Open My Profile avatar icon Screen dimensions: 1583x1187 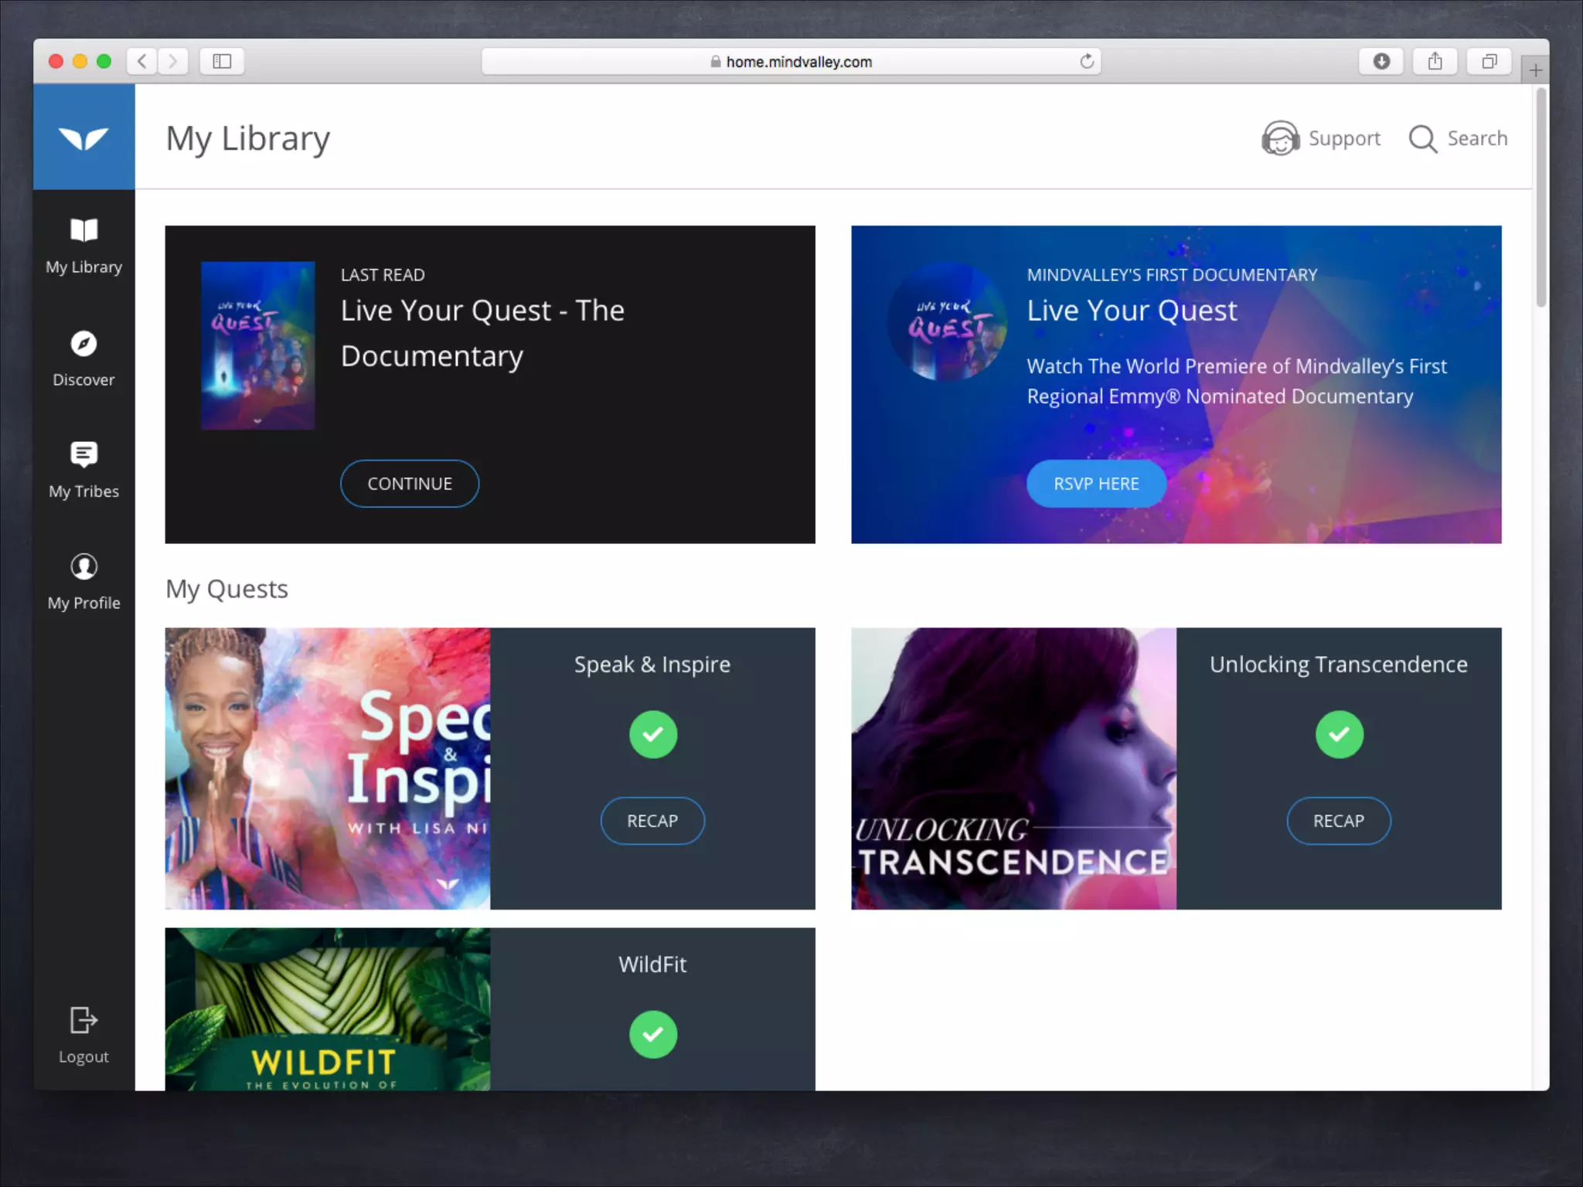(83, 566)
